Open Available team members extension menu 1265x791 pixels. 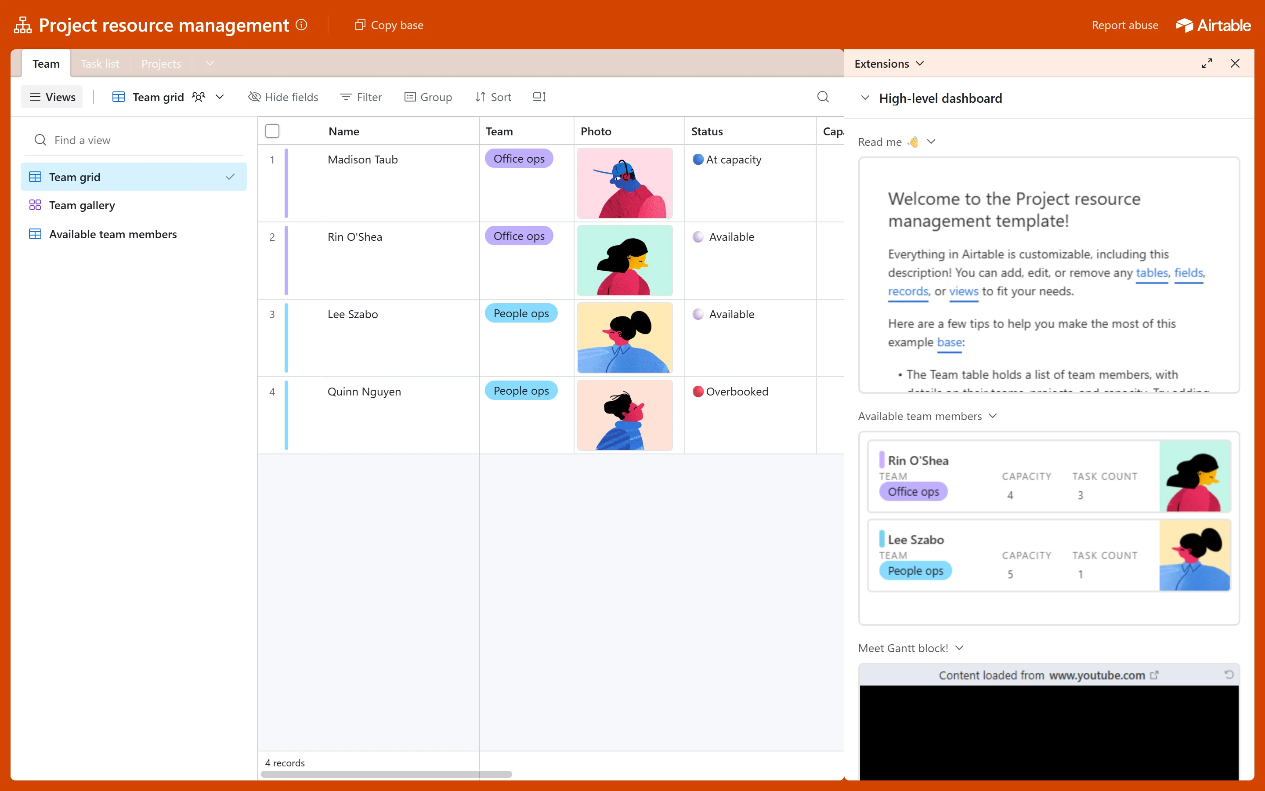click(x=993, y=416)
